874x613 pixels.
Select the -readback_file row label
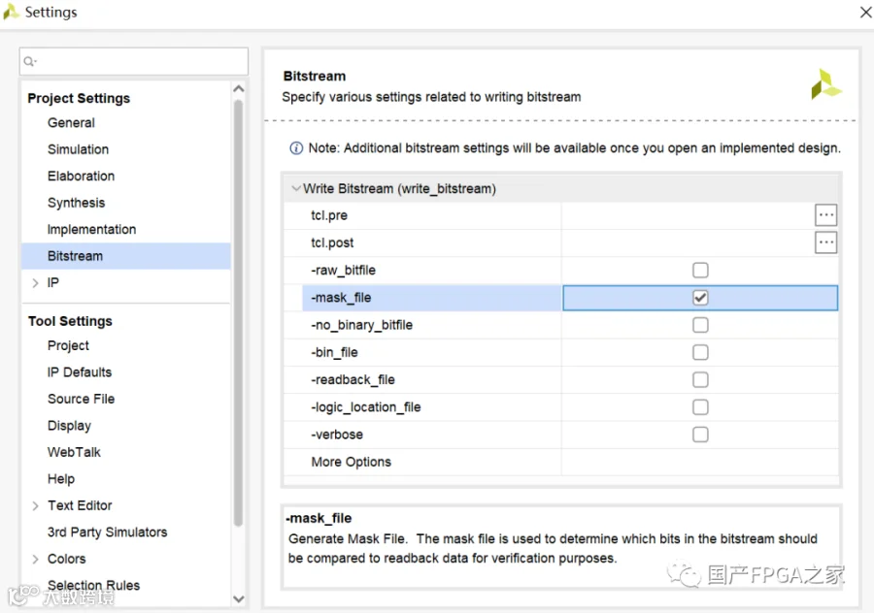353,379
